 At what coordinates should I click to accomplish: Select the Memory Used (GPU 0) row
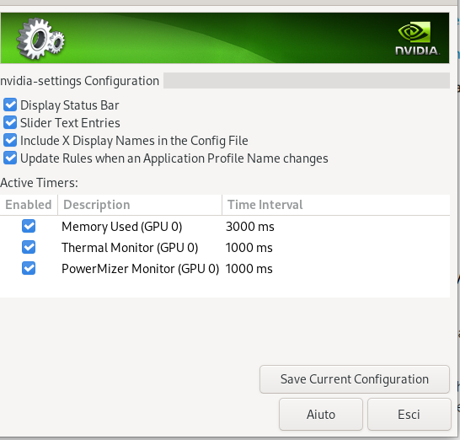(x=225, y=226)
